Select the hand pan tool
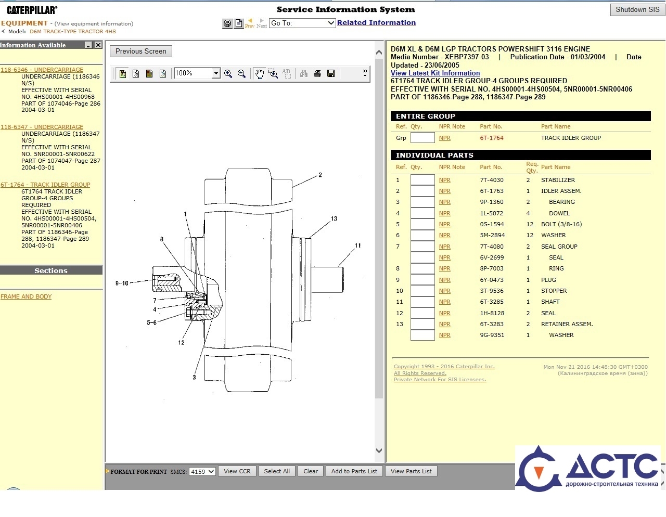 [x=259, y=74]
